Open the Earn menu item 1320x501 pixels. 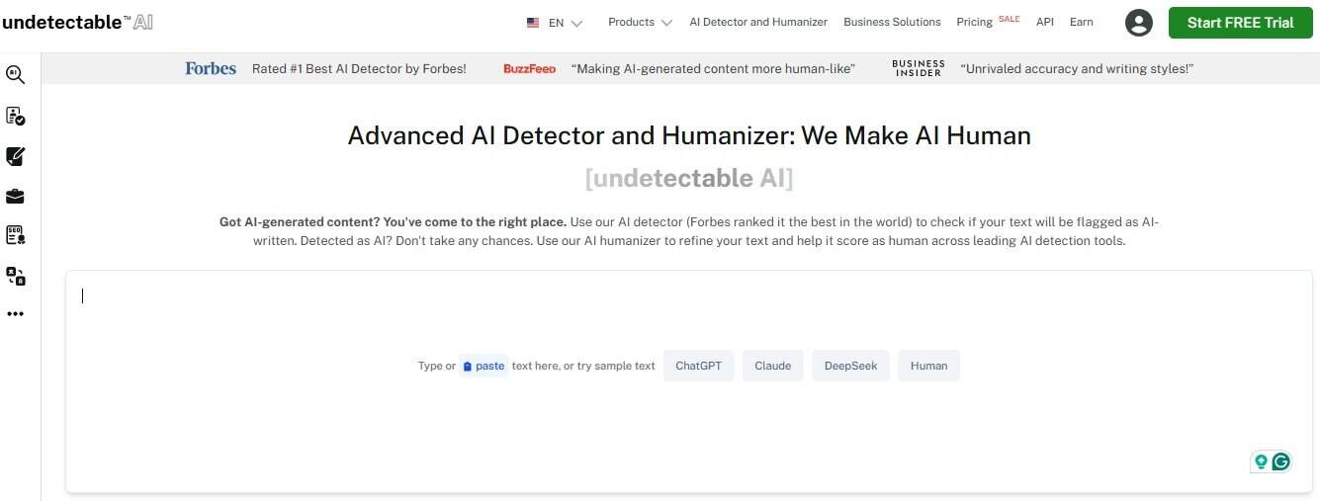point(1082,22)
